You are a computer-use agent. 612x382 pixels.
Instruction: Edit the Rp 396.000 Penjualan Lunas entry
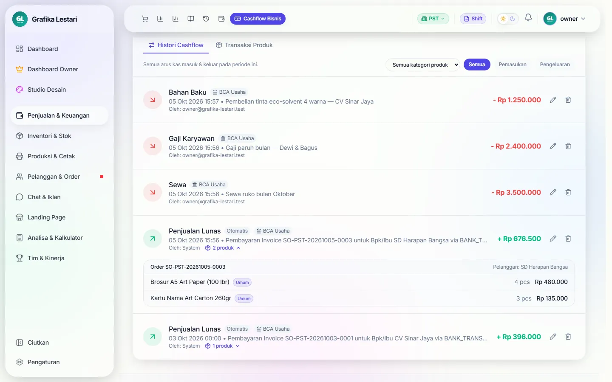[553, 337]
